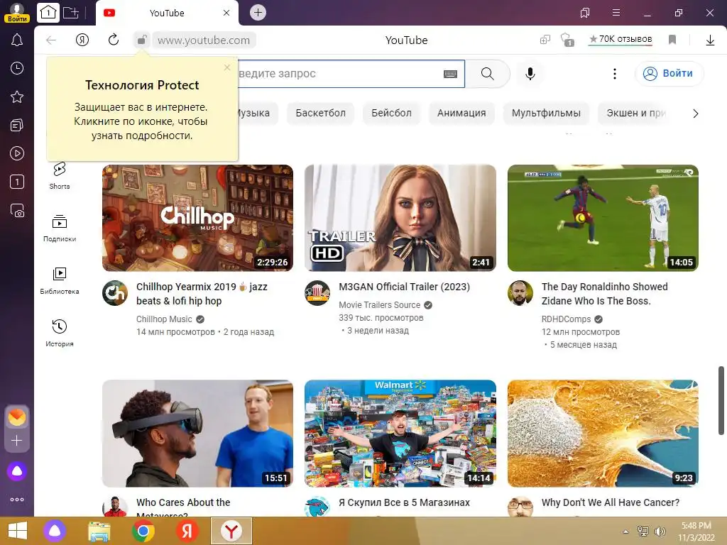Play the Chillhop Yearmix 2019 thumbnail
Image resolution: width=727 pixels, height=545 pixels.
coord(197,218)
